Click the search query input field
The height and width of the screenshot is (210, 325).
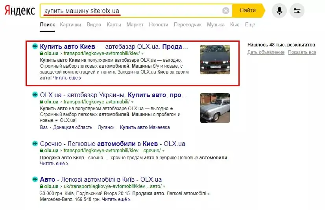pos(132,11)
